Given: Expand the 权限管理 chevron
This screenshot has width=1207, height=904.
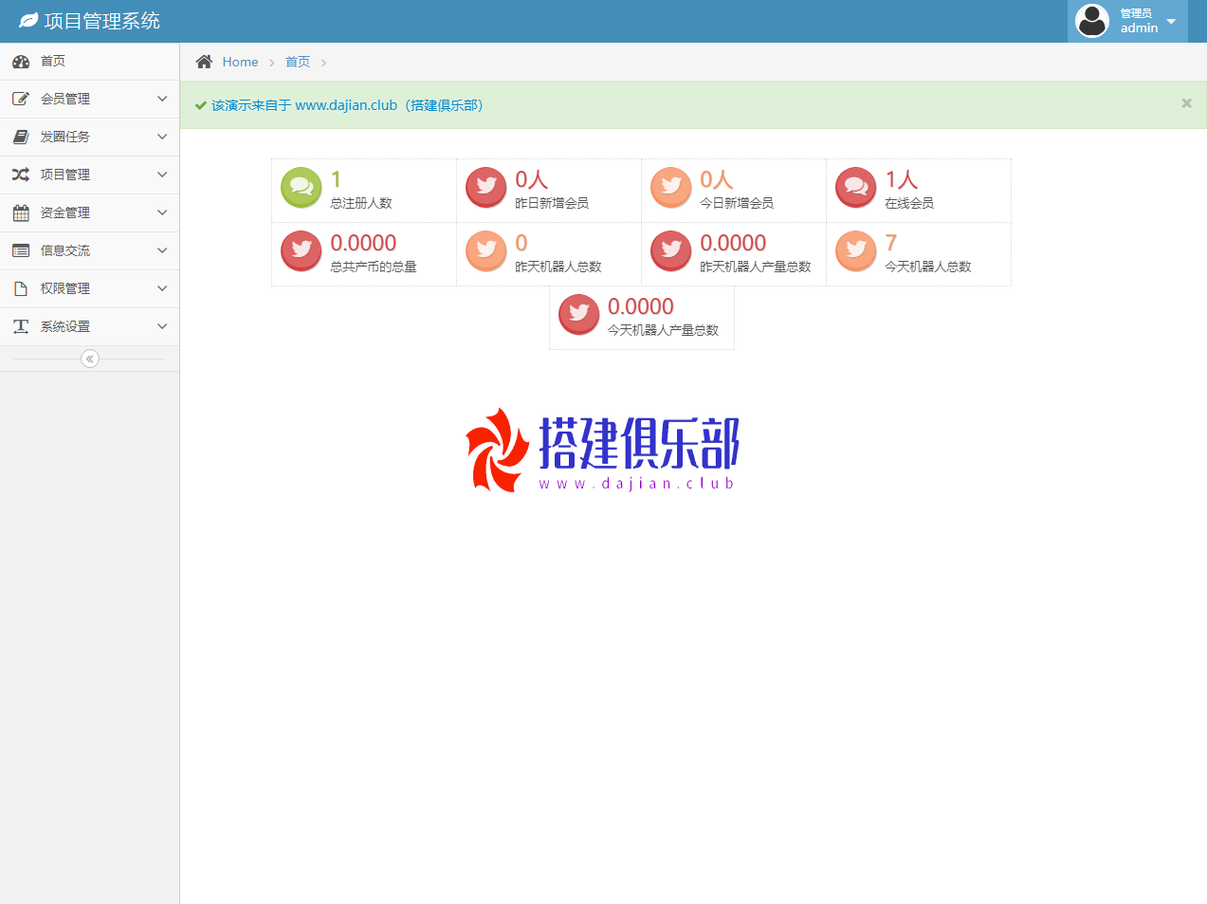Looking at the screenshot, I should point(162,288).
